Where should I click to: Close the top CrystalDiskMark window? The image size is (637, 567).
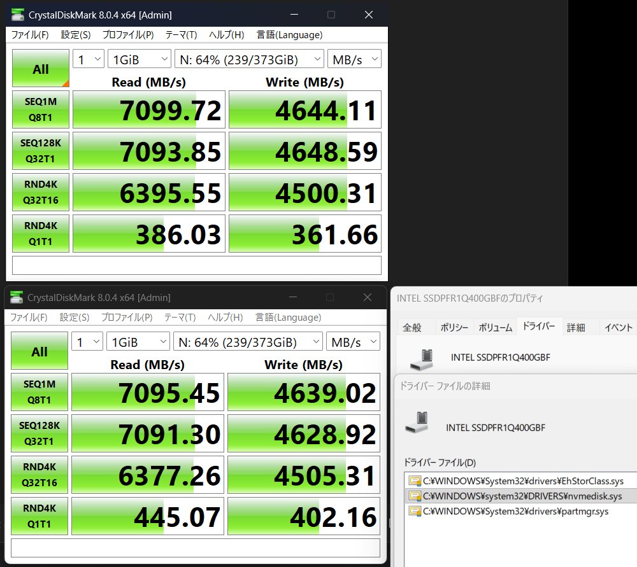[368, 15]
